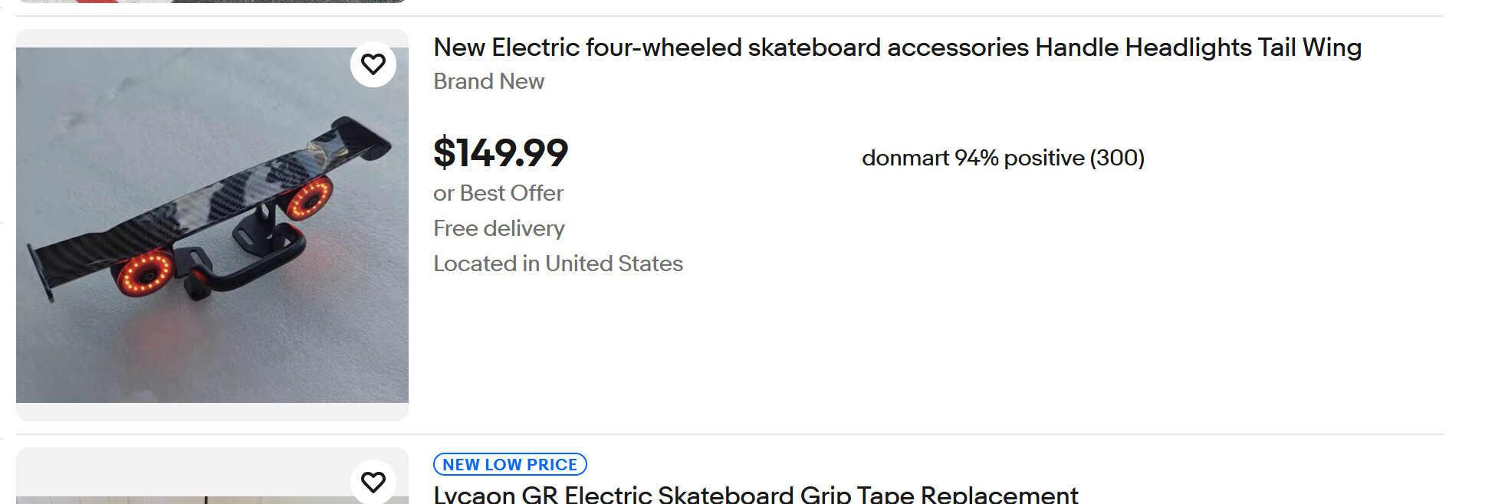Click the Brand New condition label
Screen dimensions: 1495x504
[x=488, y=81]
